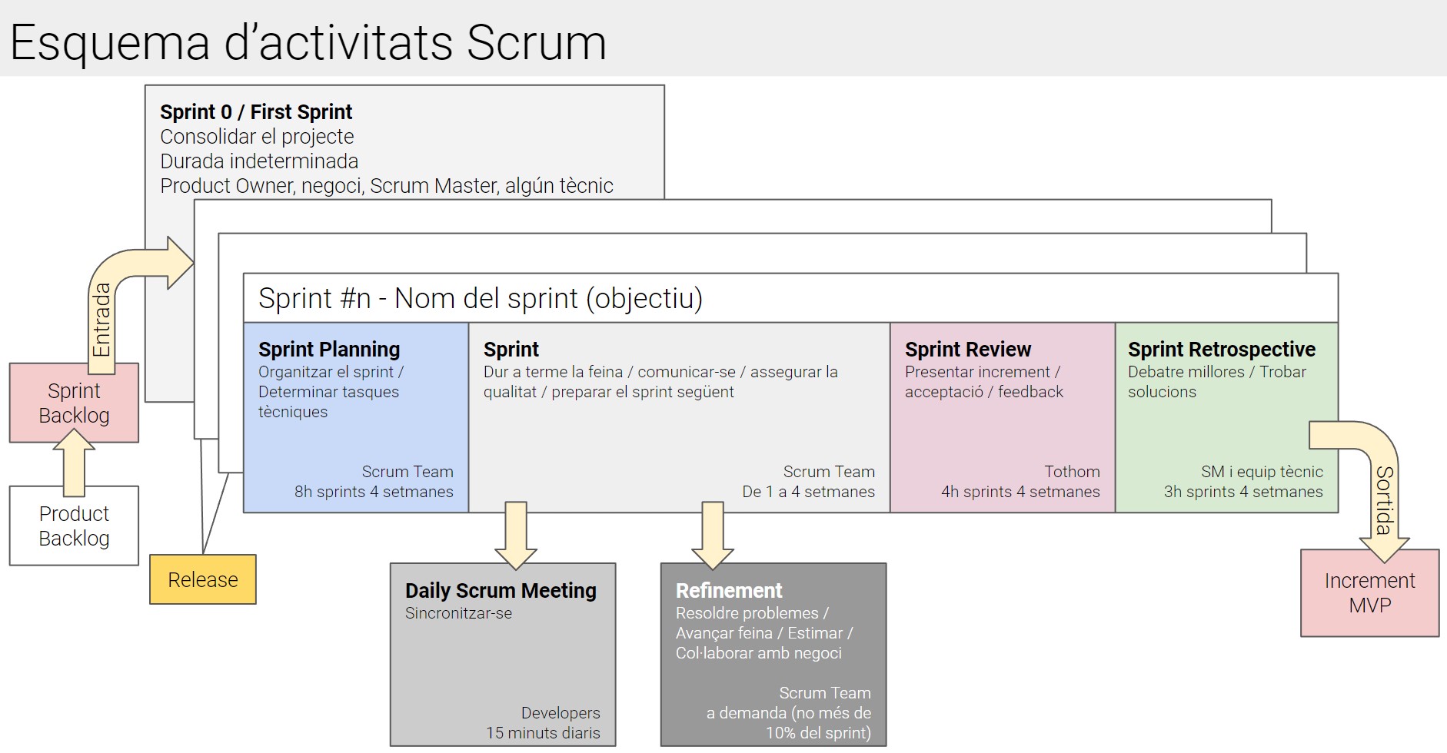
Task: Click the "Durada indeterminada" line
Action: (x=259, y=161)
